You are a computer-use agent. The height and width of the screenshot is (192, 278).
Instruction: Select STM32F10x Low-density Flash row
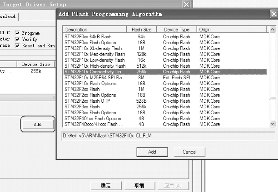click(165, 60)
